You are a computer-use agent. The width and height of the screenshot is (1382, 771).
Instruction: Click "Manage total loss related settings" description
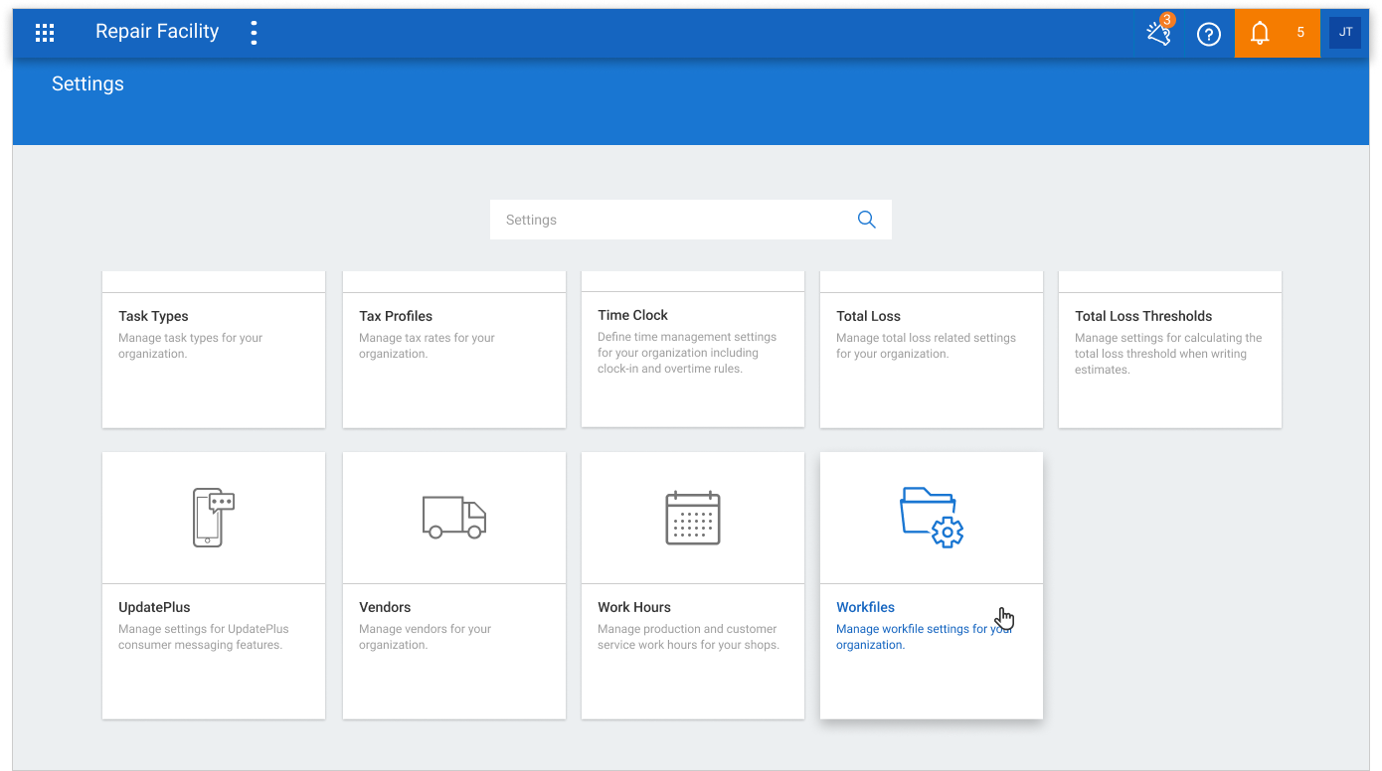(x=926, y=346)
